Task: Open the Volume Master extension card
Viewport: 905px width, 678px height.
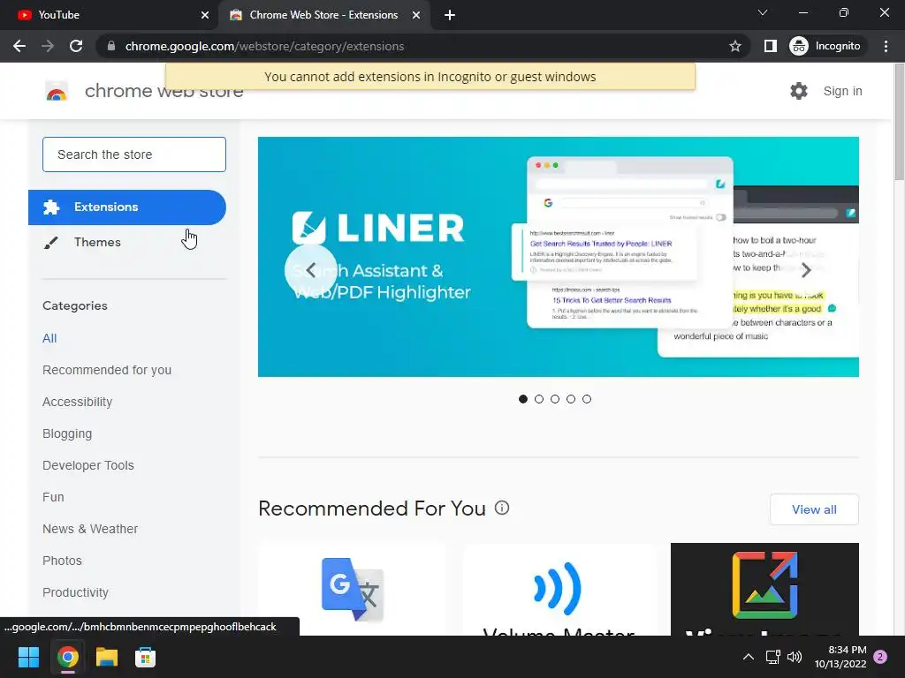Action: 559,589
